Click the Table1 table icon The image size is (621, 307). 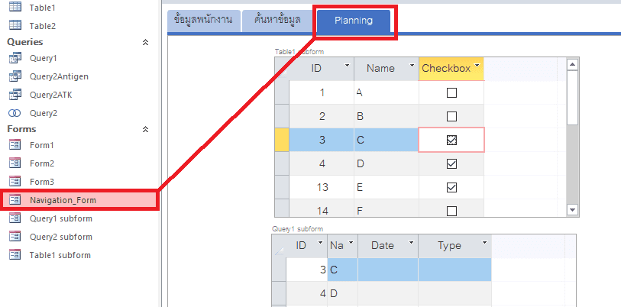(x=15, y=7)
